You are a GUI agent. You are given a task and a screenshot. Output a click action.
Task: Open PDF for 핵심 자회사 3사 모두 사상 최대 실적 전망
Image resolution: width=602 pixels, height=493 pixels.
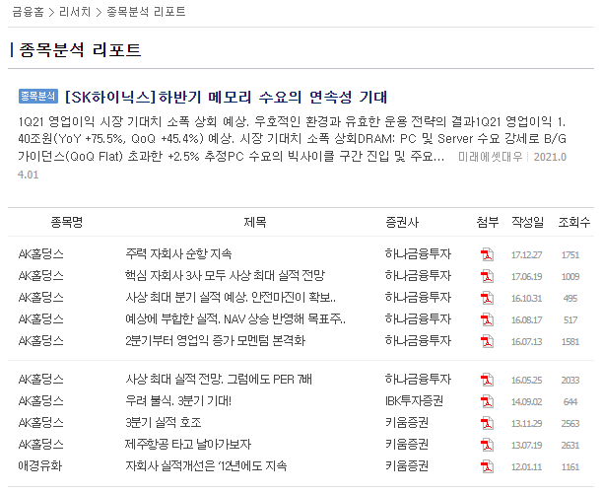pyautogui.click(x=487, y=276)
